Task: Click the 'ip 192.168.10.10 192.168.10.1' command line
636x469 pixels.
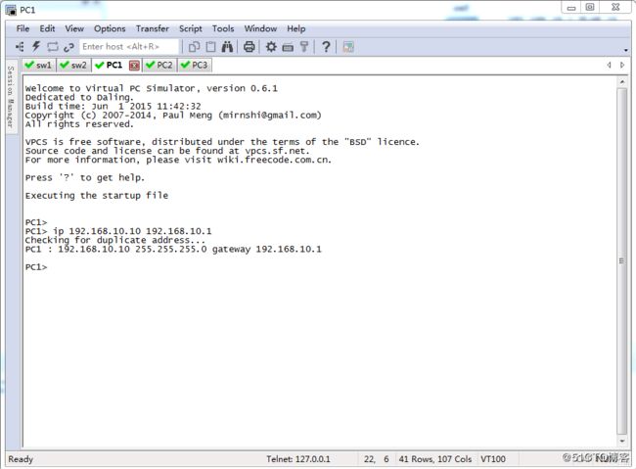Action: tap(118, 231)
